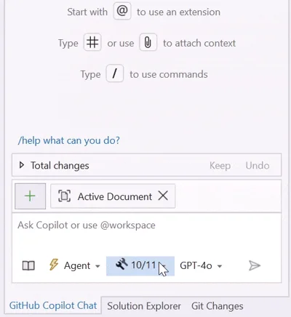Image resolution: width=291 pixels, height=317 pixels.
Task: Open the 10/11 tools selection dropdown
Action: click(140, 266)
